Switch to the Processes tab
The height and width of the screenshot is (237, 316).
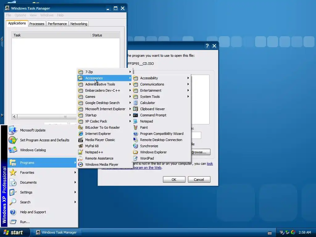(37, 24)
